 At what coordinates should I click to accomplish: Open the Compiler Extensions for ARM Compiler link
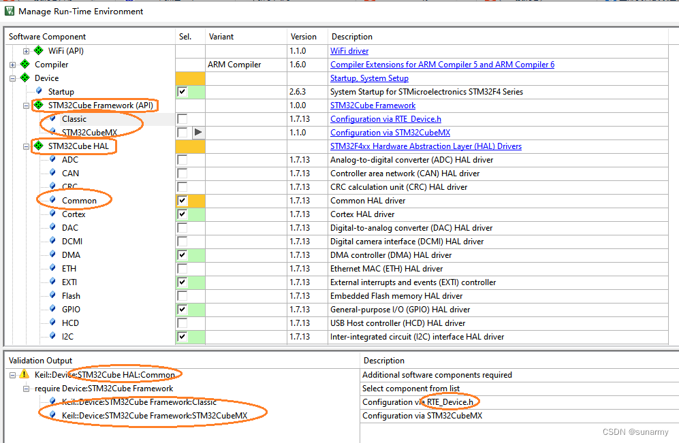pyautogui.click(x=442, y=65)
